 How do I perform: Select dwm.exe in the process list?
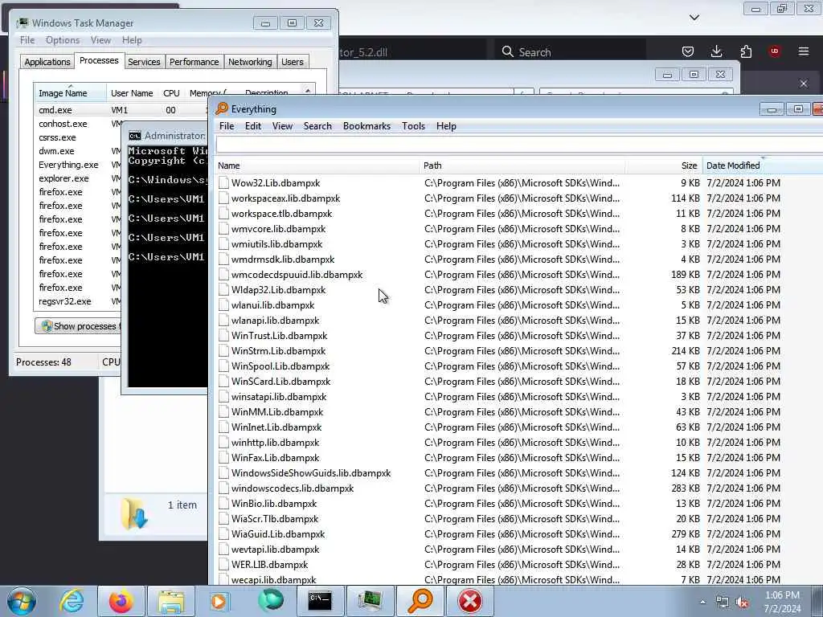tap(56, 151)
